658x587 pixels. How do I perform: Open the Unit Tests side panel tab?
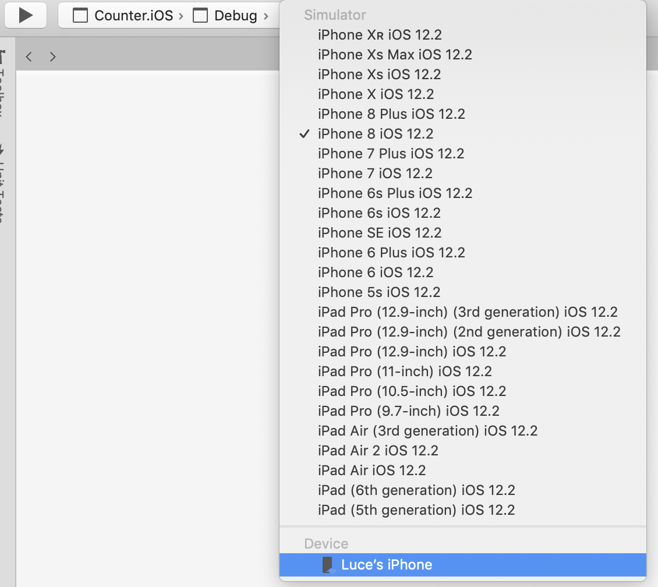(x=2, y=185)
